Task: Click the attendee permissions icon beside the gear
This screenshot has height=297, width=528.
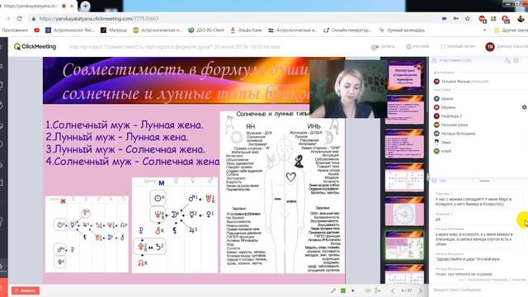Action: [507, 60]
